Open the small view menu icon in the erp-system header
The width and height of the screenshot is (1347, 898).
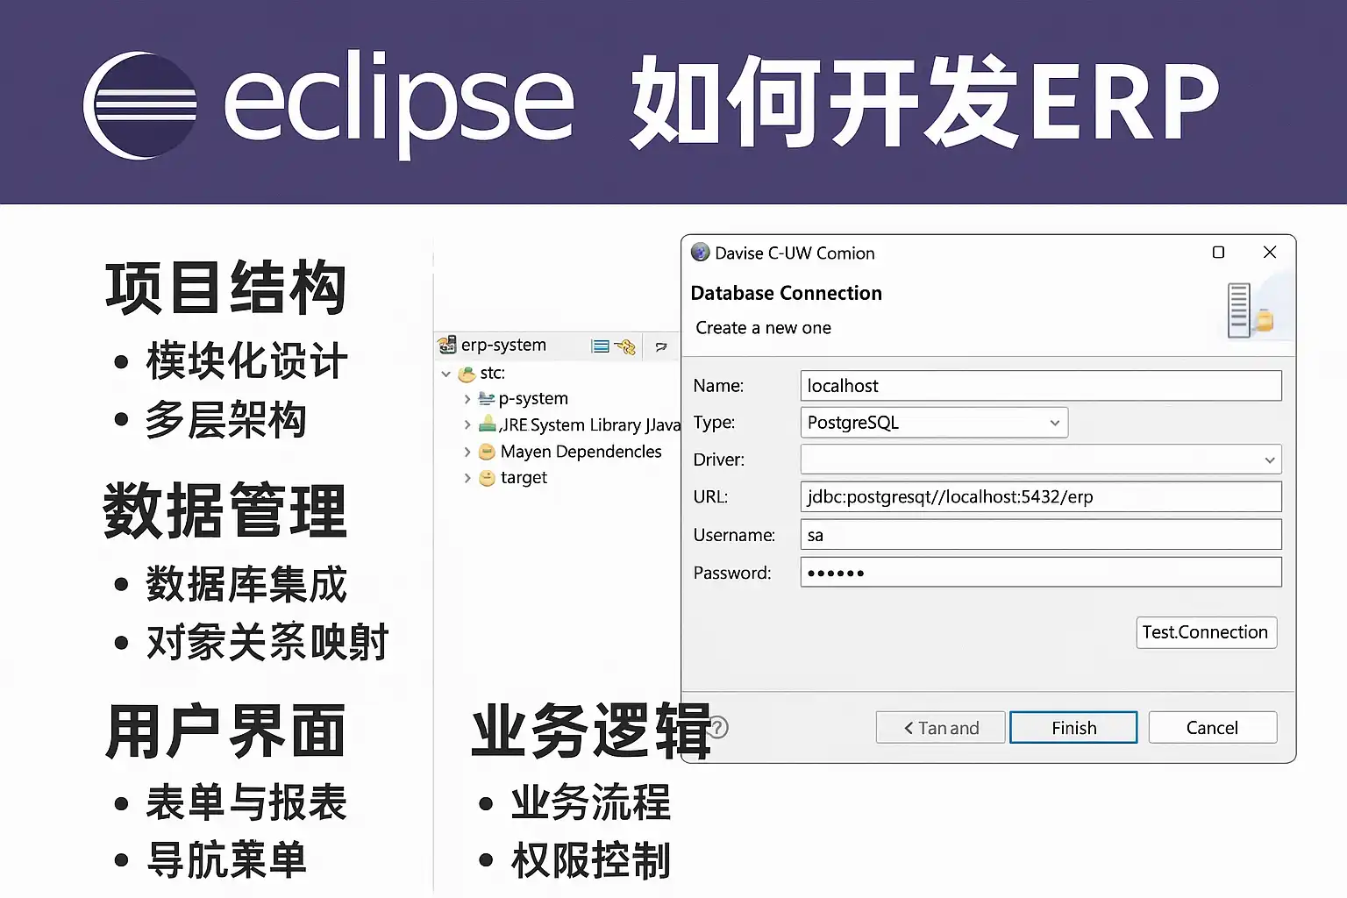661,347
